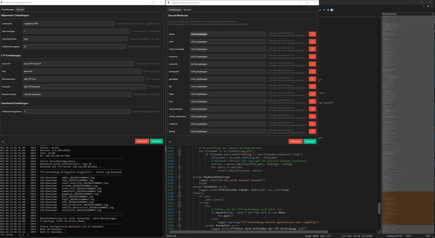The image size is (435, 238).
Task: Clear the chat webhook via red X button
Action: pos(312,41)
